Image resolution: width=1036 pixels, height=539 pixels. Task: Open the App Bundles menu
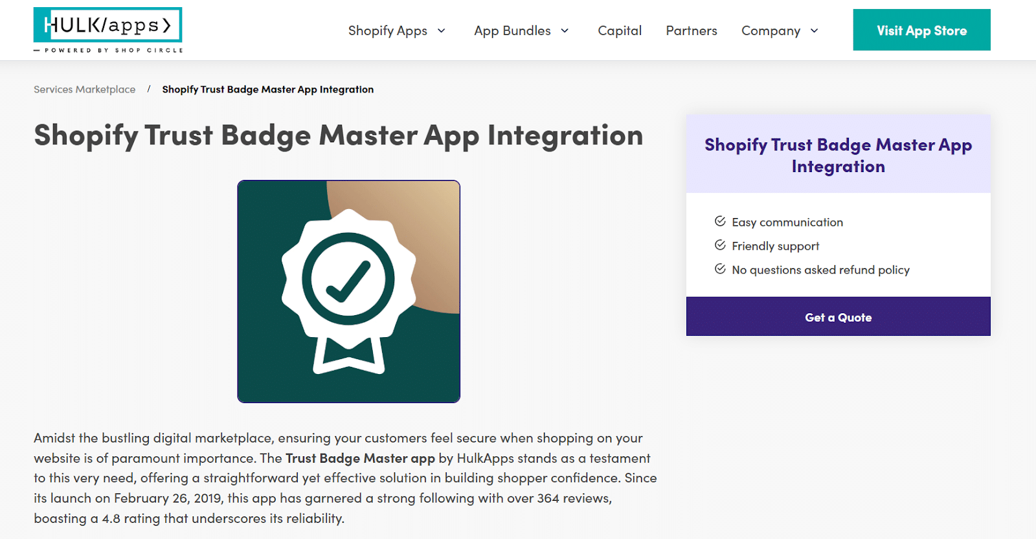(x=512, y=30)
